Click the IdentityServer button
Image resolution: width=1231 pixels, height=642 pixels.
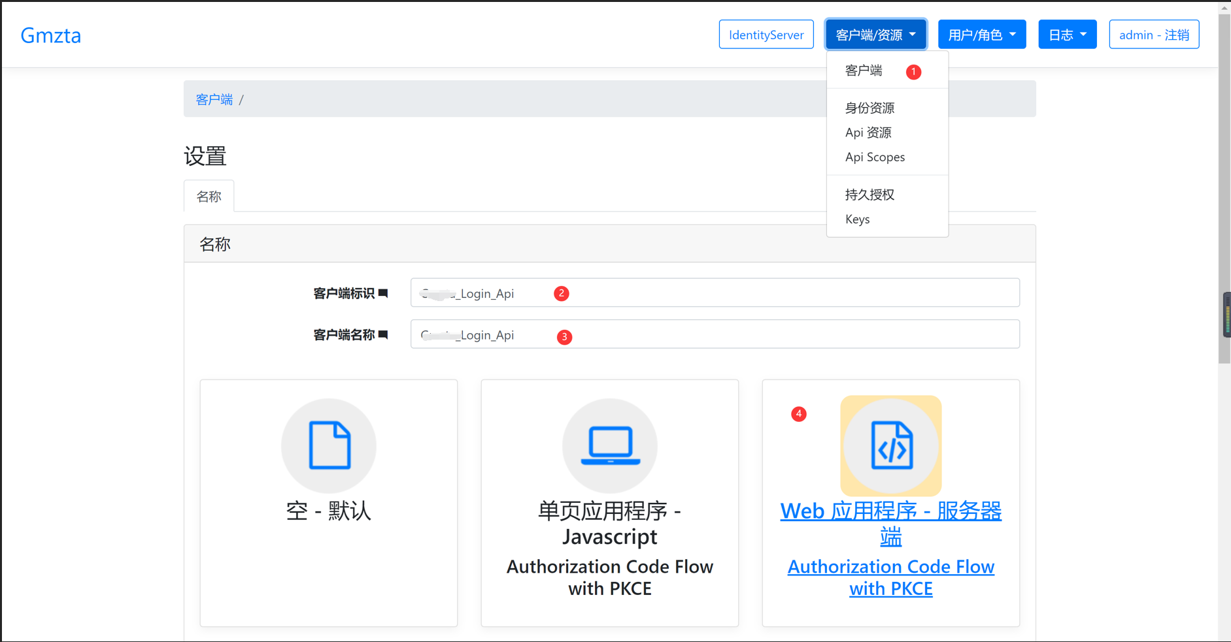pos(766,34)
